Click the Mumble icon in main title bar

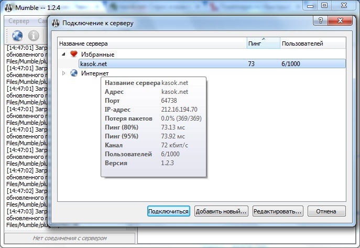(9, 8)
